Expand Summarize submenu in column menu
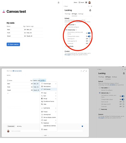Screen dimensions: 126x143 click(49, 108)
